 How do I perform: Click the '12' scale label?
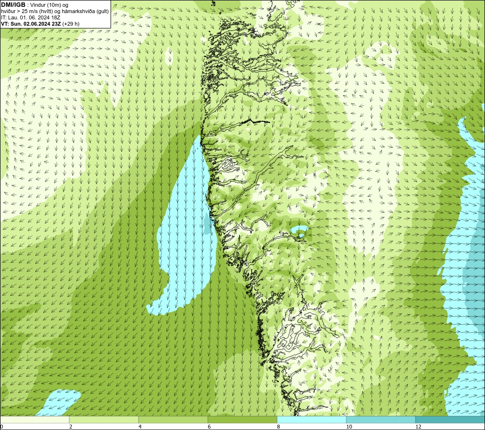pos(419,427)
